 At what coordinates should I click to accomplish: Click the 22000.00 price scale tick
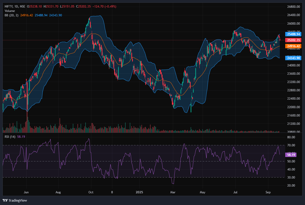[x=294, y=107]
